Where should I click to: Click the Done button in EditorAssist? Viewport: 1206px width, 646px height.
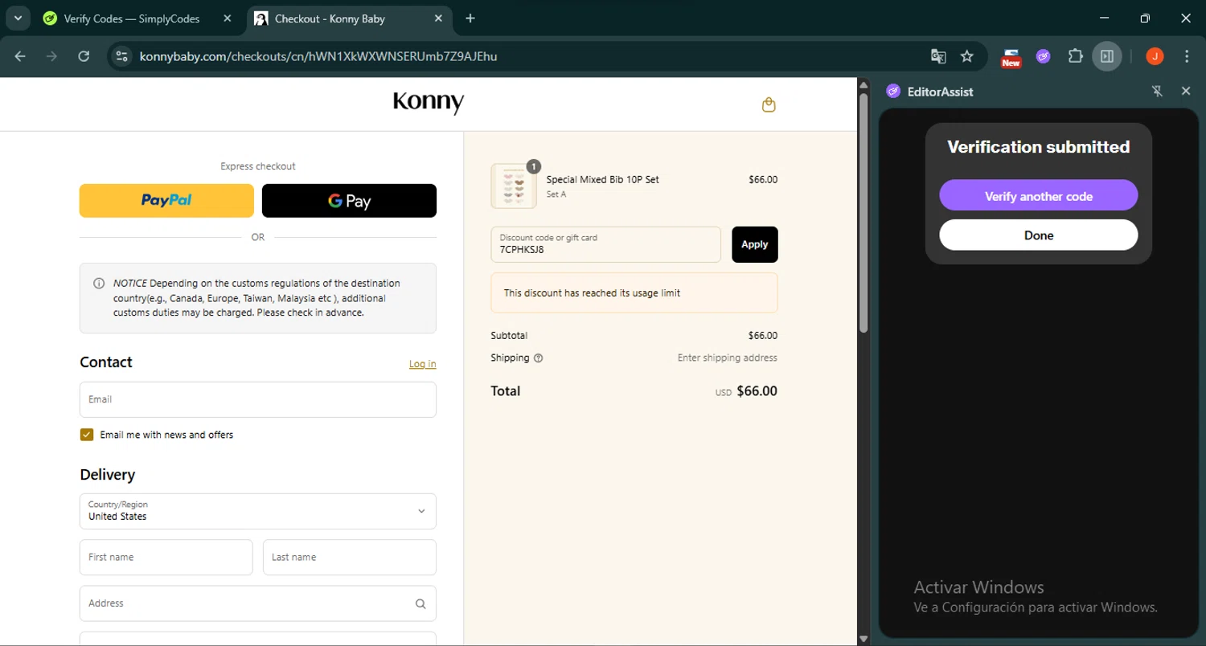(x=1039, y=235)
